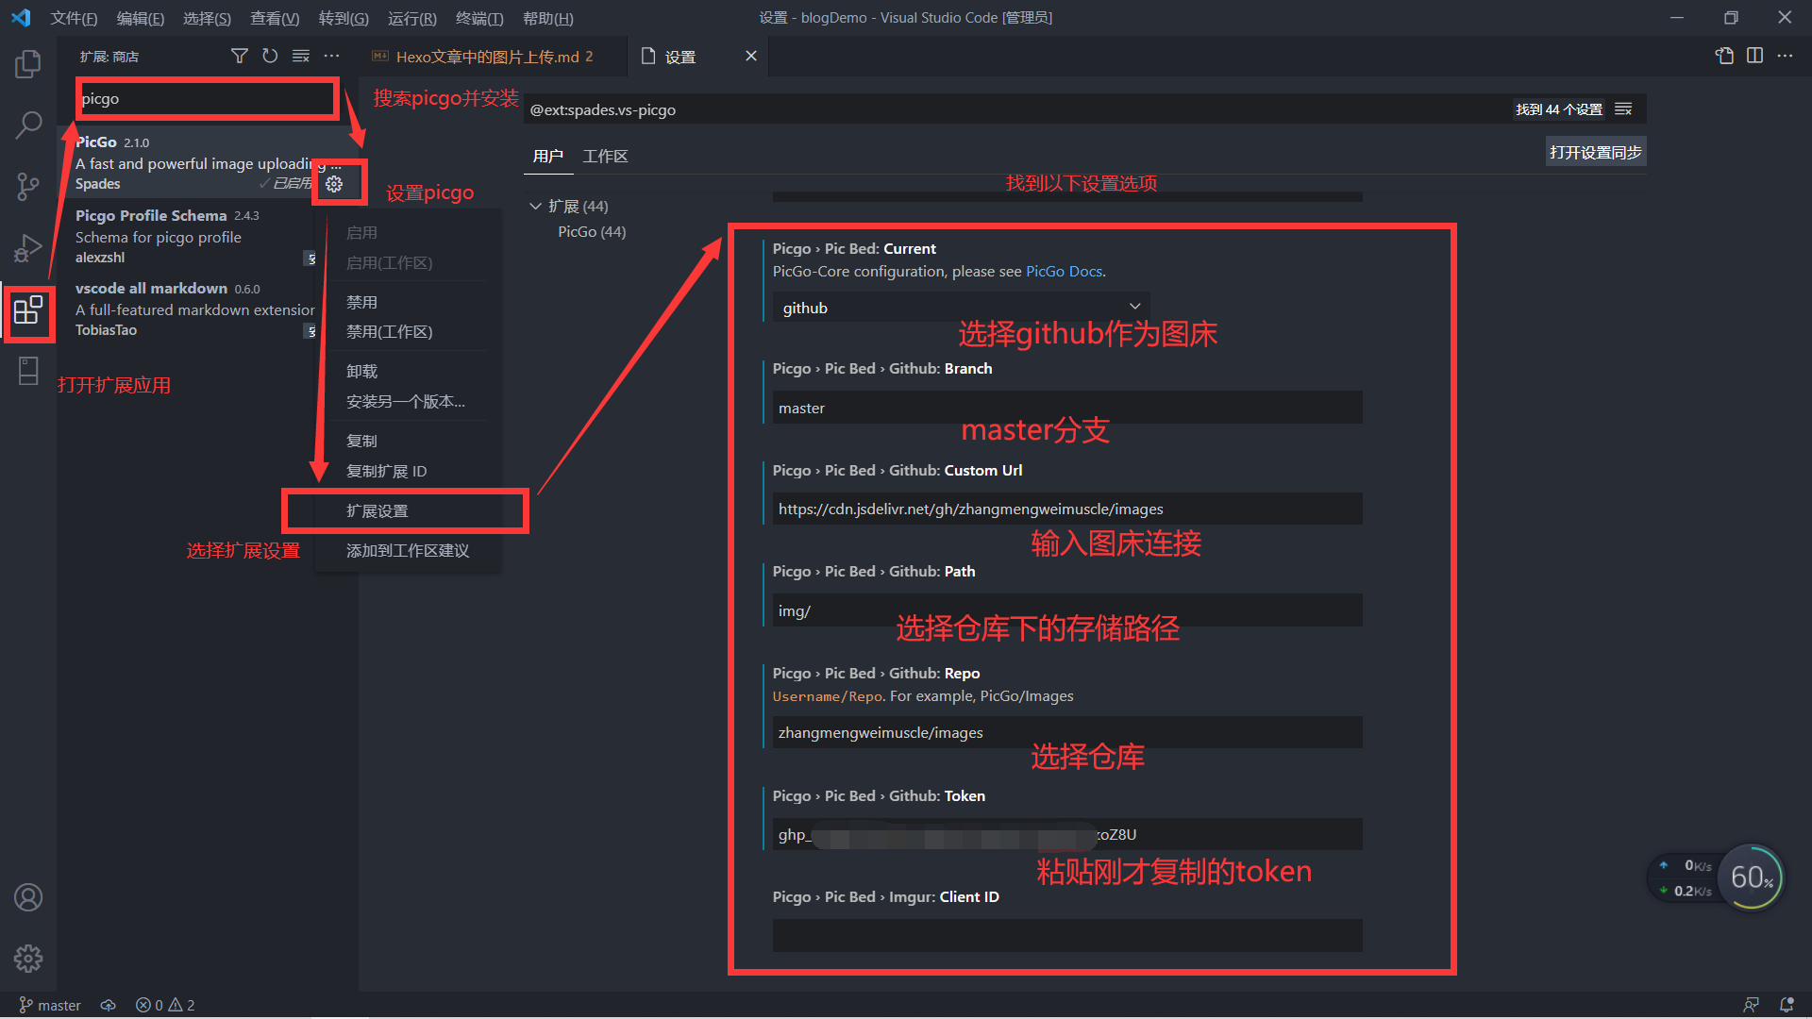Image resolution: width=1812 pixels, height=1019 pixels.
Task: Choose 扩展设置 in the context menu
Action: pos(409,511)
